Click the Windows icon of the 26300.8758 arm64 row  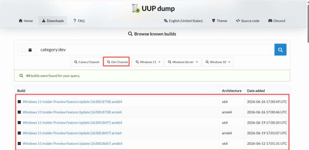point(19,112)
